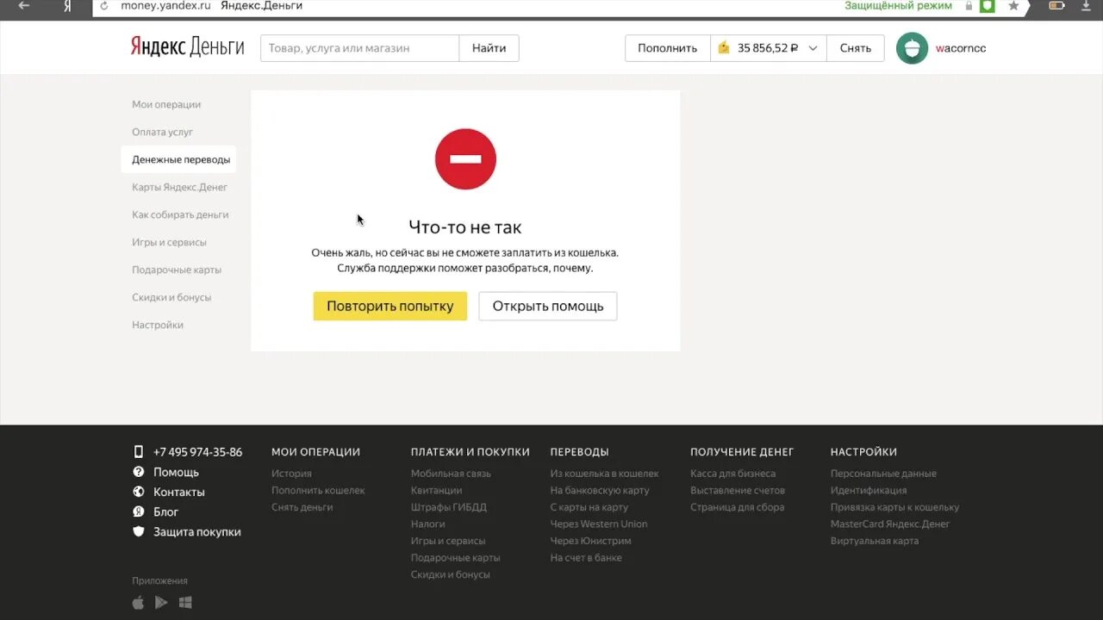
Task: Click the Найти search button
Action: (x=489, y=48)
